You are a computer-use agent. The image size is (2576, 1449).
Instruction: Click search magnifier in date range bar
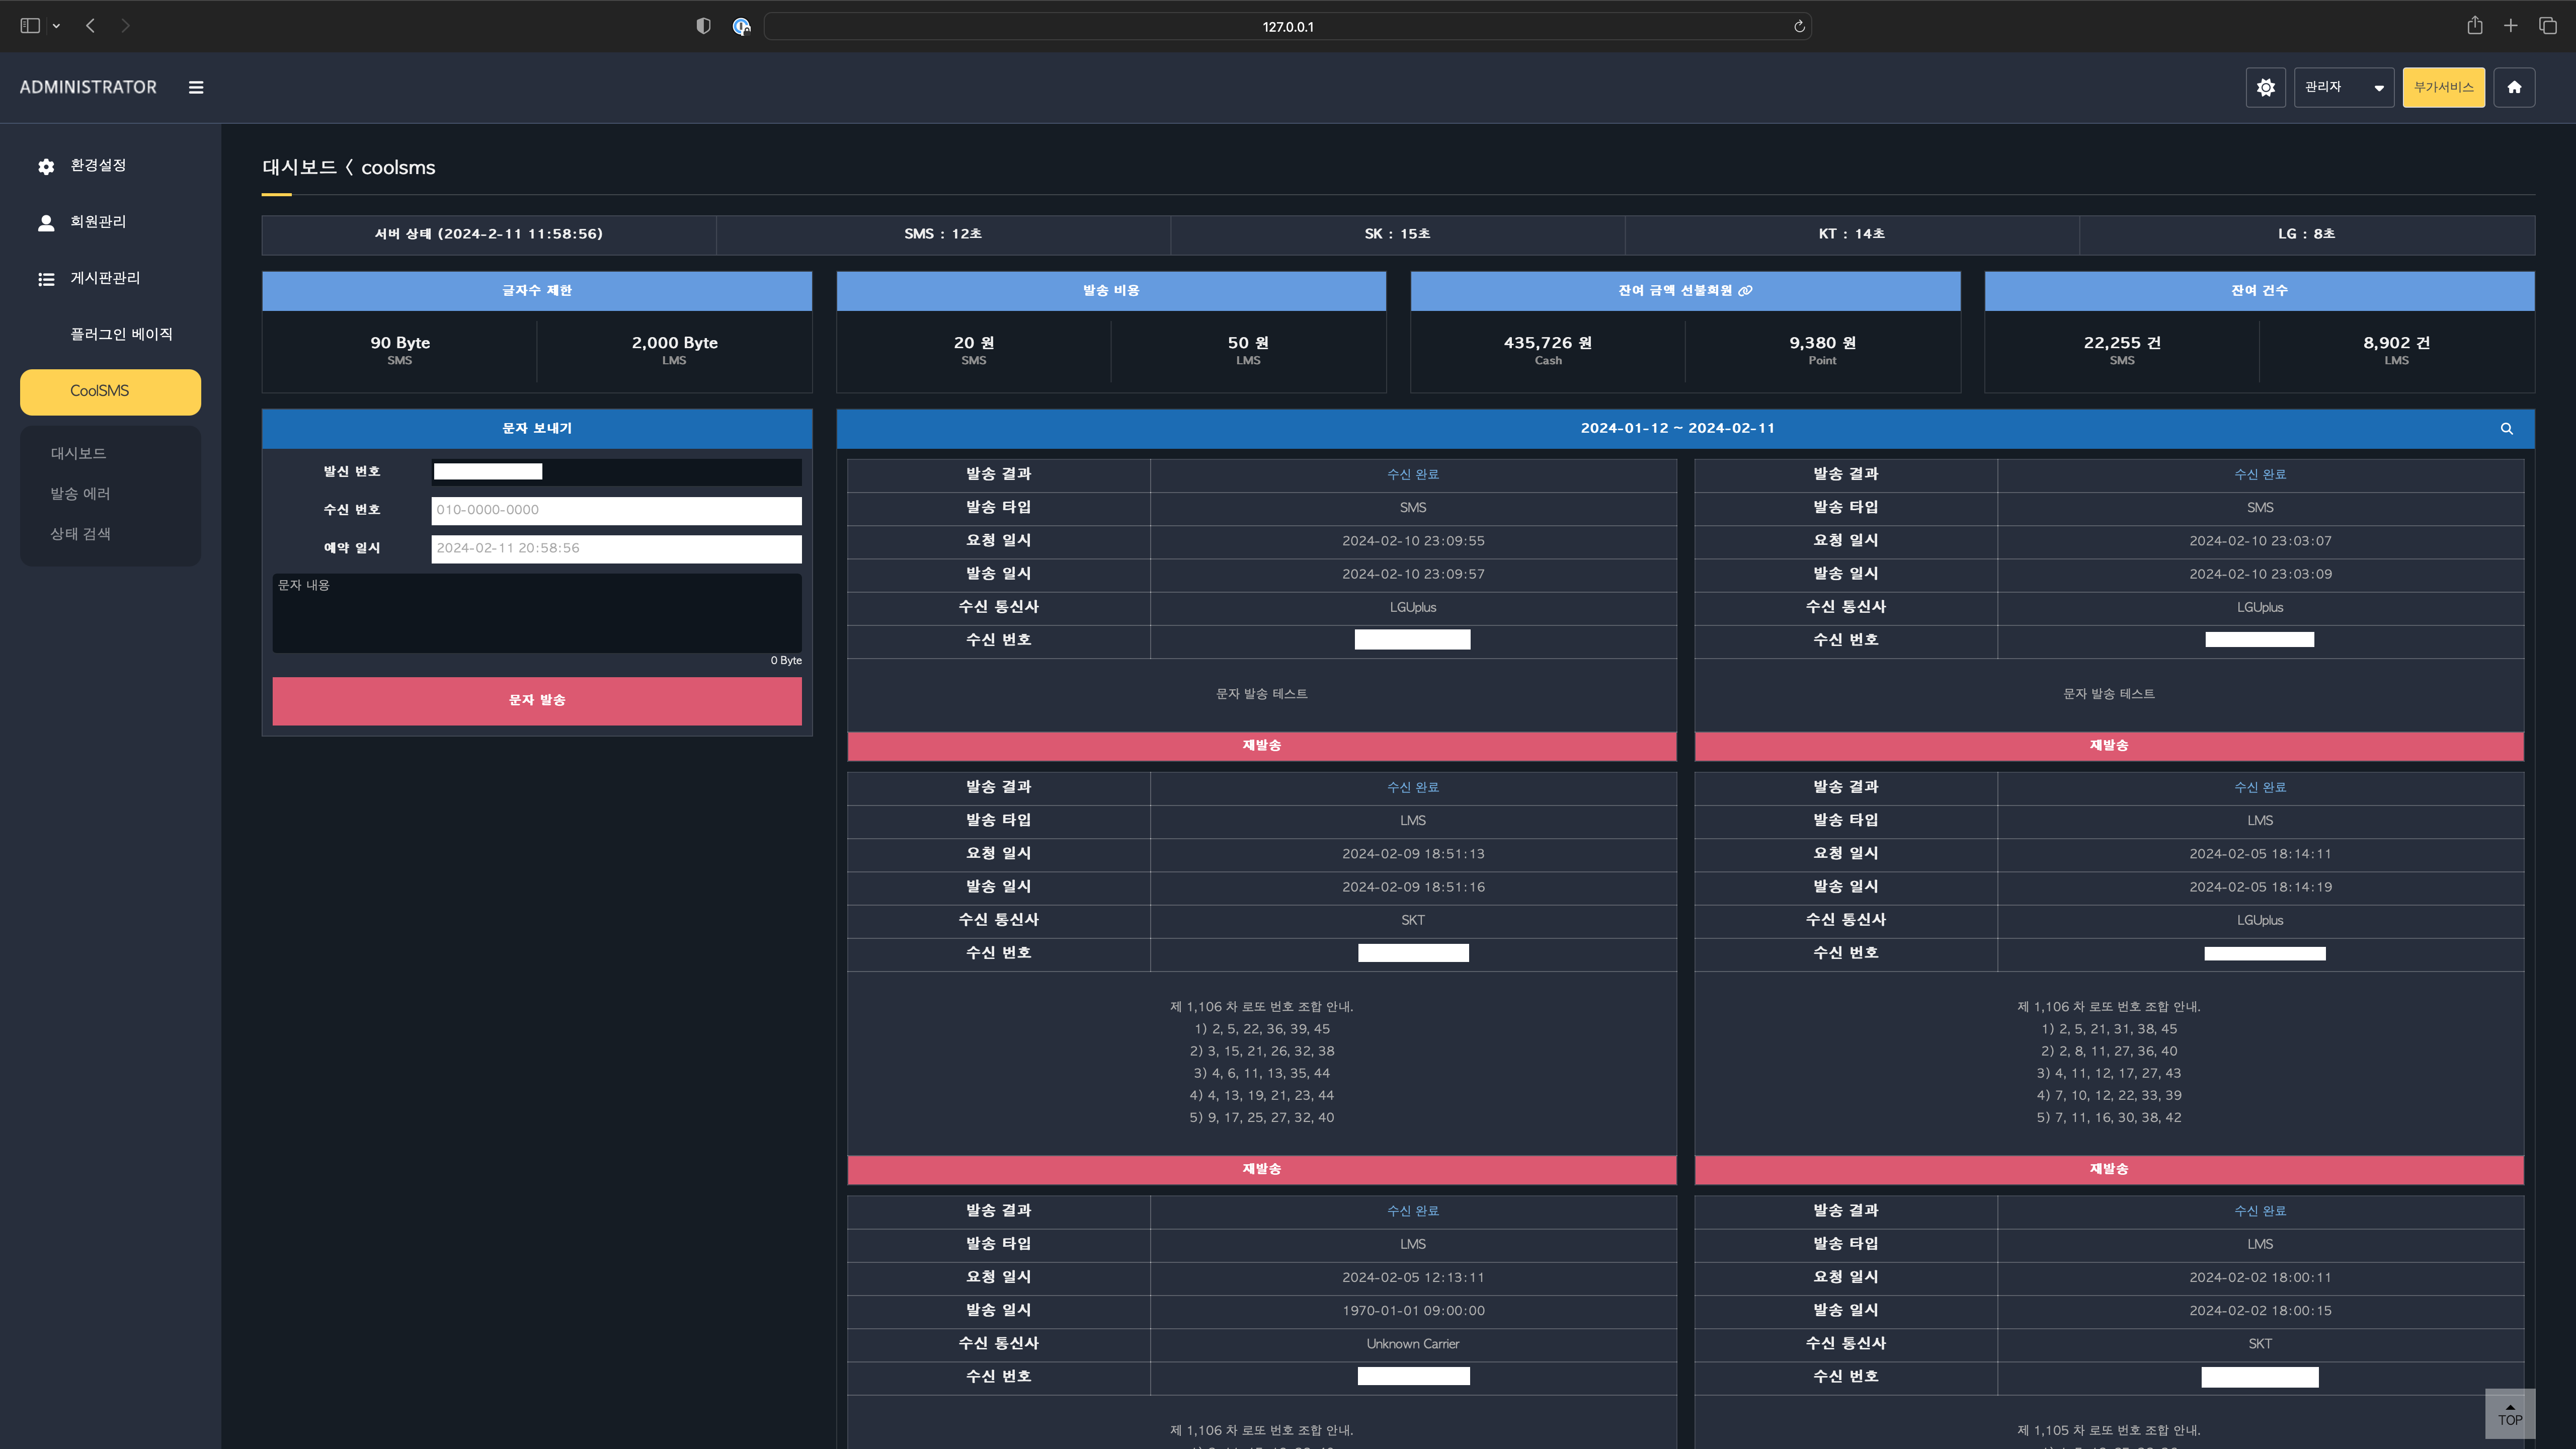tap(2506, 429)
